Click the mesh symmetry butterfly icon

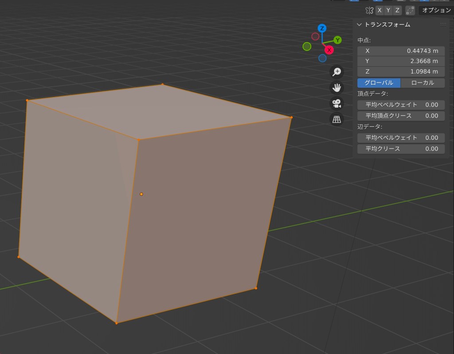click(x=369, y=10)
